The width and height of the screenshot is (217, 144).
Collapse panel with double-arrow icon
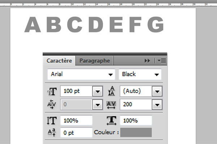coord(147,60)
